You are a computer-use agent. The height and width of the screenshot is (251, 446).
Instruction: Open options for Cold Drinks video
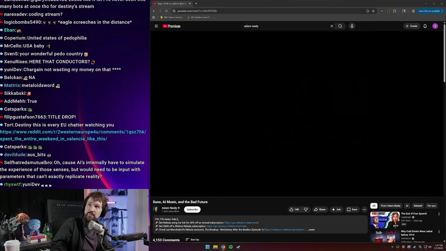pyautogui.click(x=439, y=232)
